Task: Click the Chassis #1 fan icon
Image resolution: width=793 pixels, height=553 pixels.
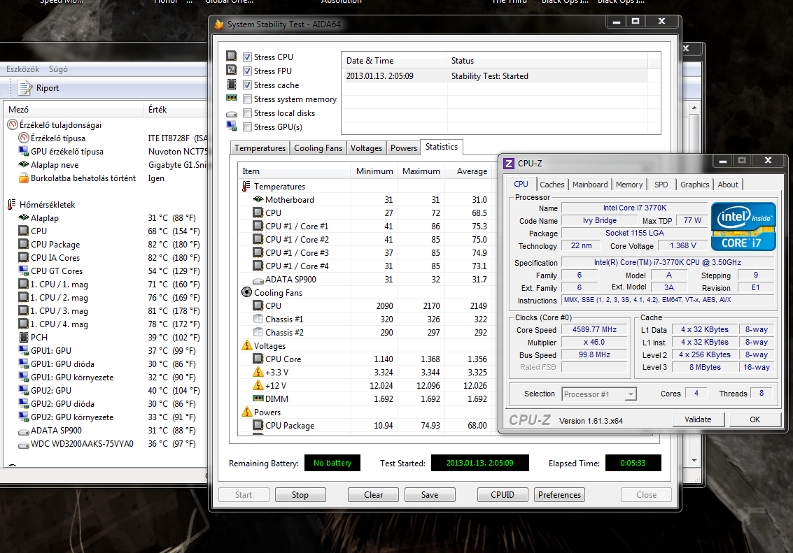Action: [x=258, y=319]
